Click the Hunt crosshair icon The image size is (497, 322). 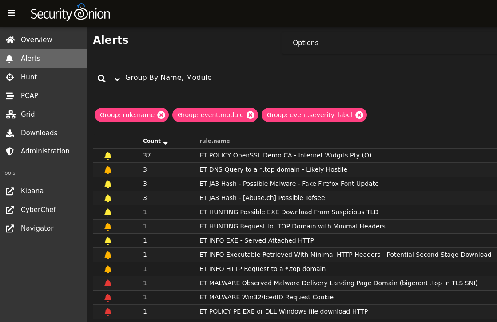coord(10,77)
